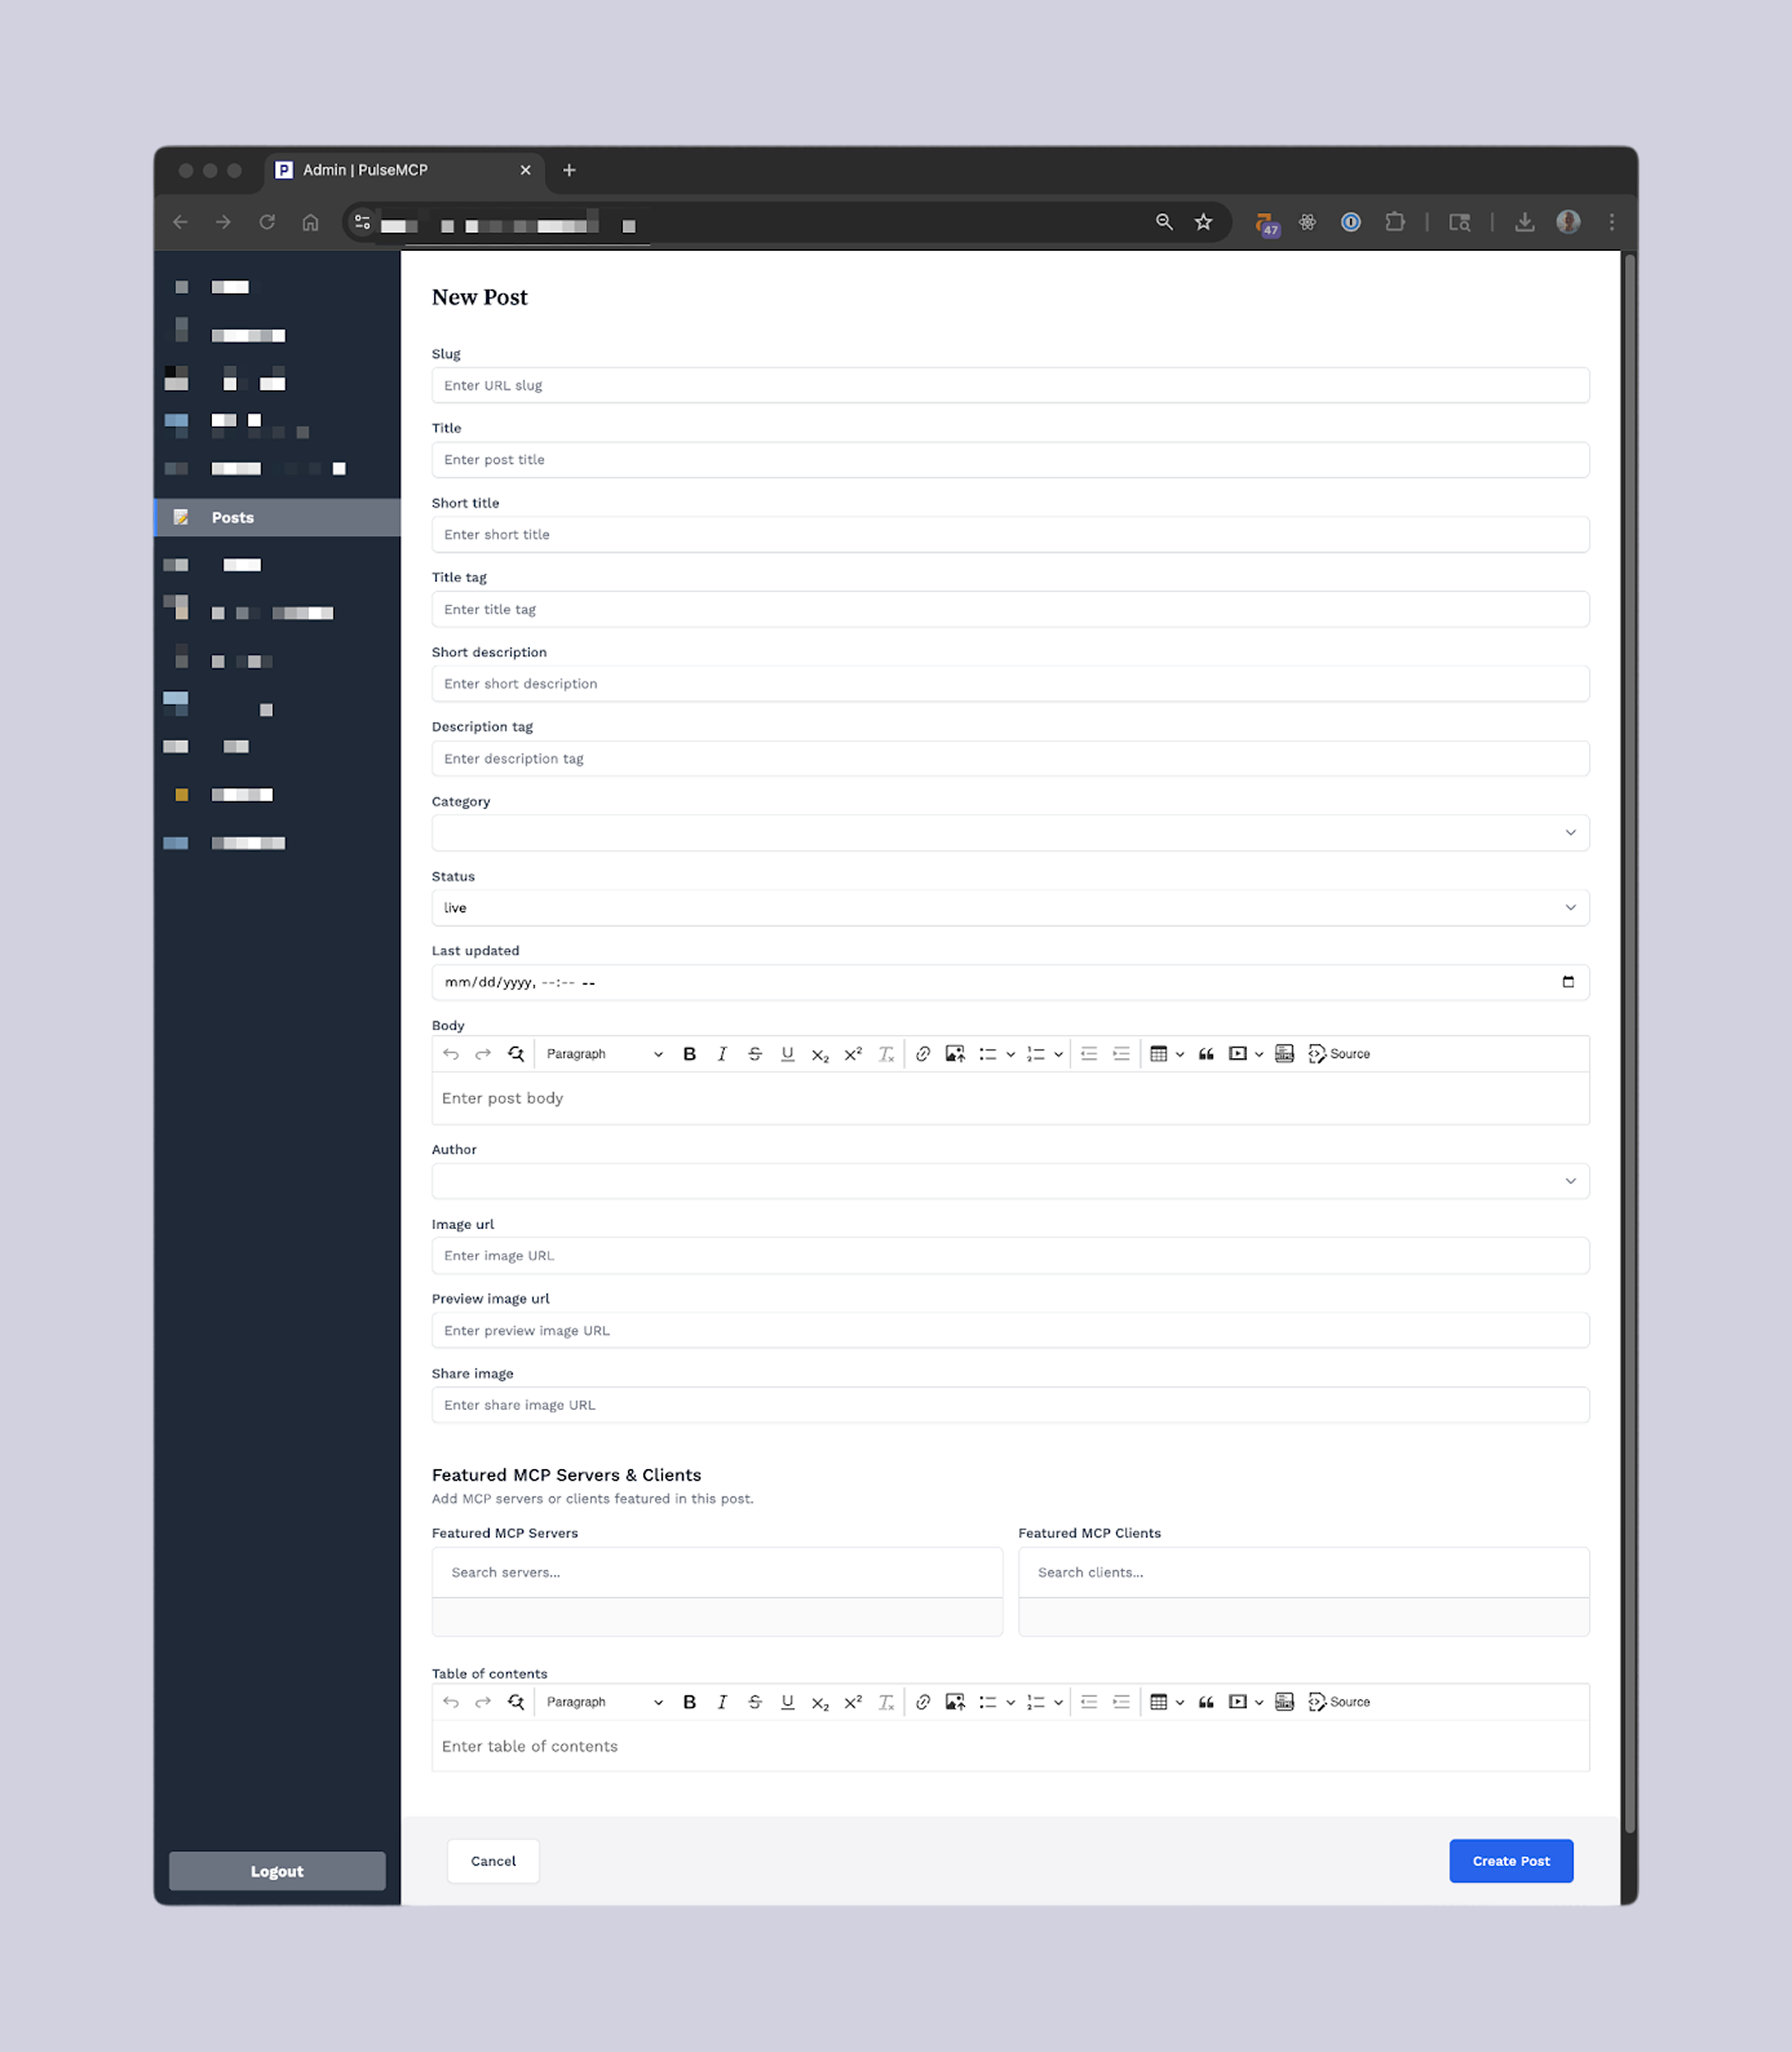Viewport: 1792px width, 2052px height.
Task: Click the page vertical scrollbar
Action: 1630,1043
